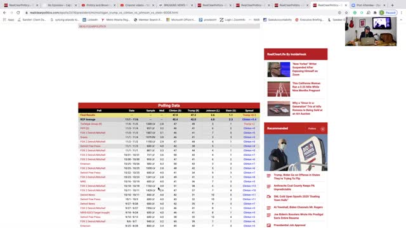Open the NAR bookmark

pos(254,20)
